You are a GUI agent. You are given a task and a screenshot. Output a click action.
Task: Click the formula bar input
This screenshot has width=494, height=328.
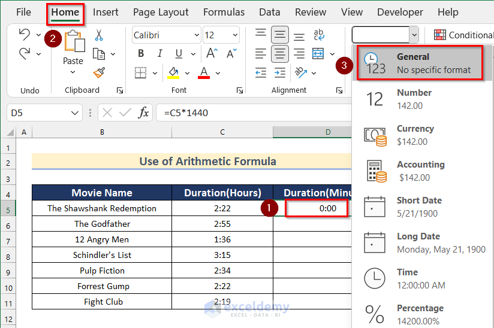254,113
